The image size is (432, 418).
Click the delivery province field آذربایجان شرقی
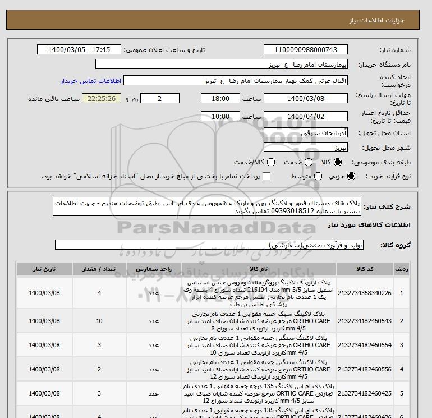(306, 133)
